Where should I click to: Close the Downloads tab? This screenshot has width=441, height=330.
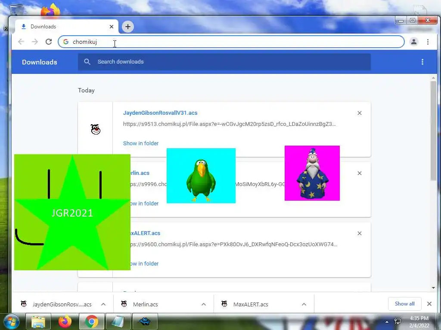(112, 27)
